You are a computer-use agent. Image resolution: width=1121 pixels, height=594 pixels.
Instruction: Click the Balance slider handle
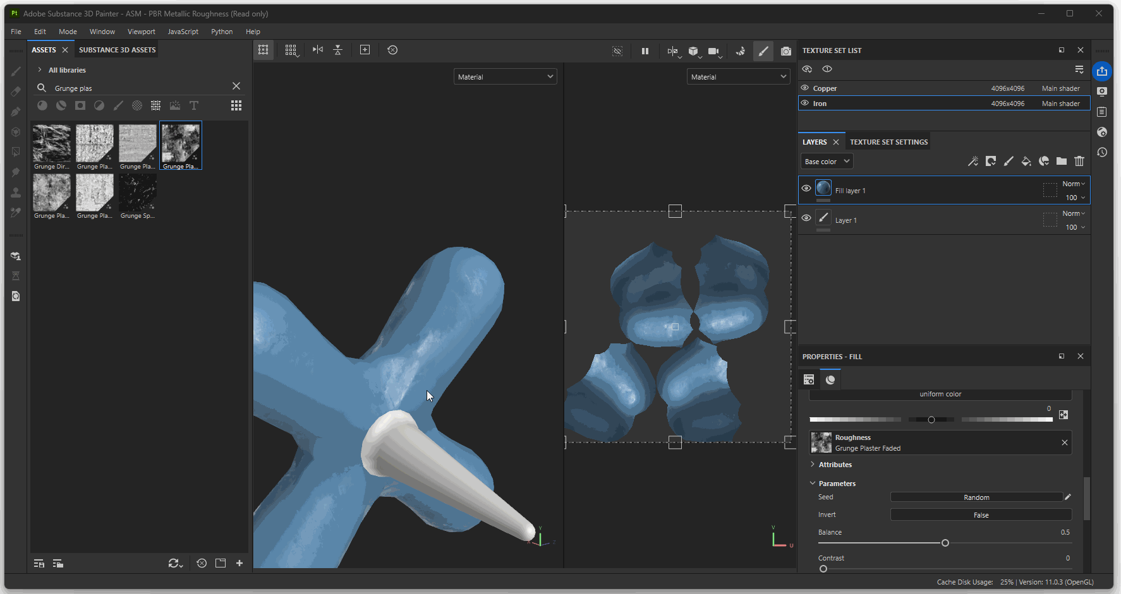click(x=945, y=543)
